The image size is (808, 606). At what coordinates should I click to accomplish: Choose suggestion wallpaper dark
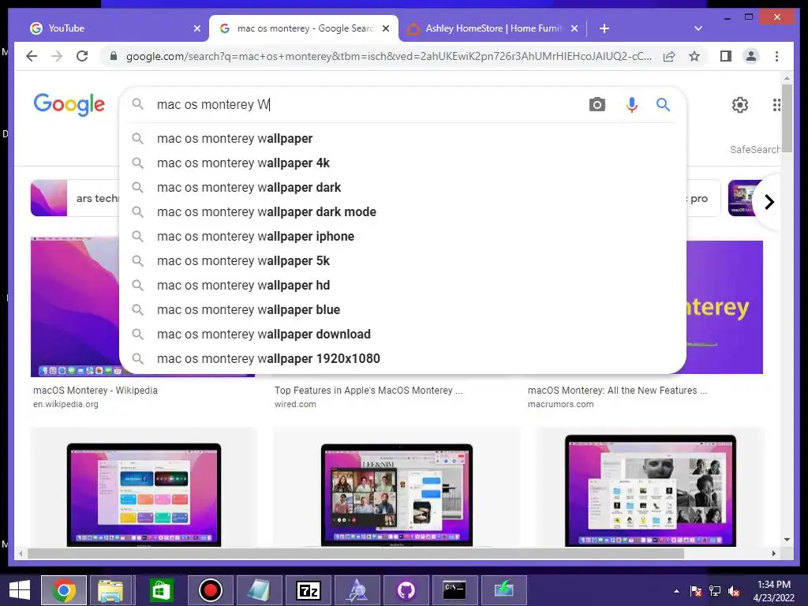click(402, 188)
